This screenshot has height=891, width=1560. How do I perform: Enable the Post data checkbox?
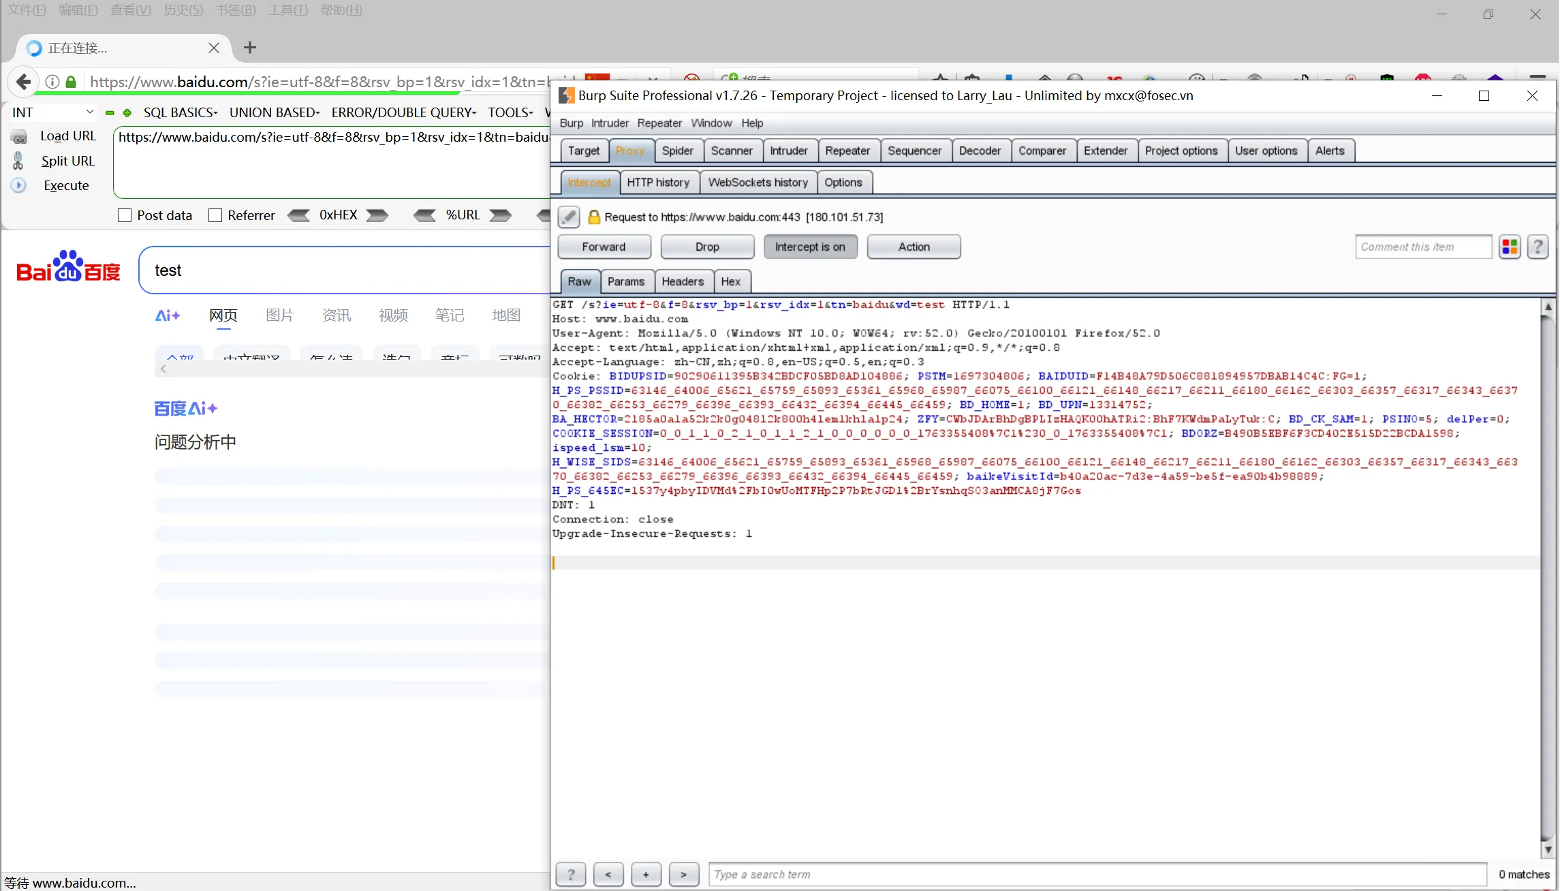pos(125,215)
